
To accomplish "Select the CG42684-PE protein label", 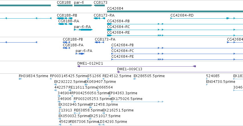I will coord(122,57).
